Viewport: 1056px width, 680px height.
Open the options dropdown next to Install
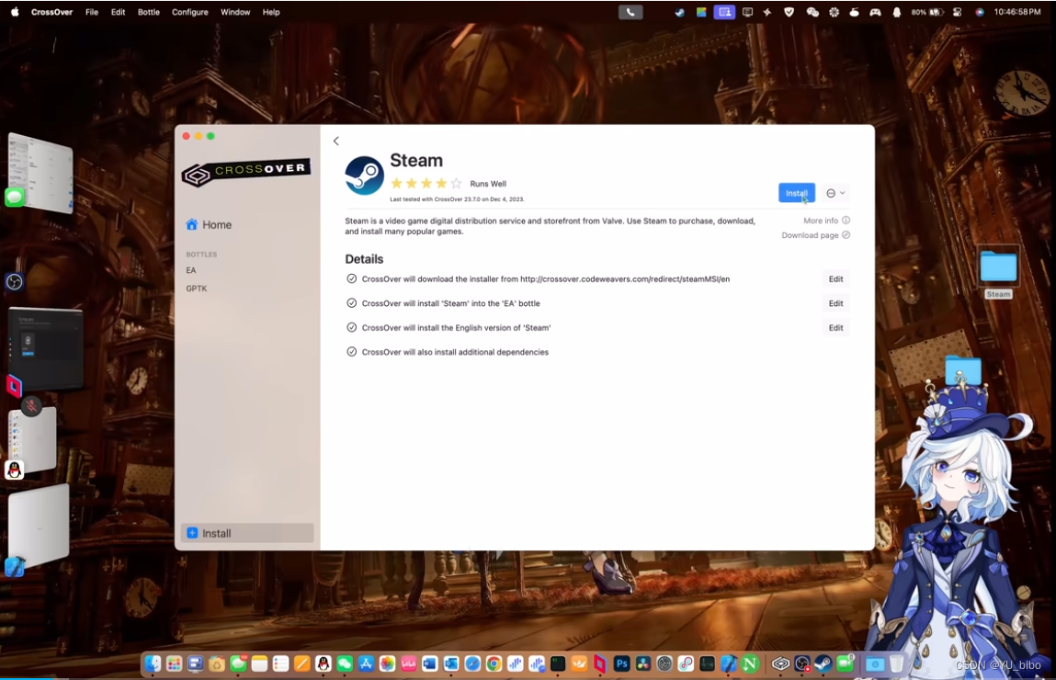835,193
